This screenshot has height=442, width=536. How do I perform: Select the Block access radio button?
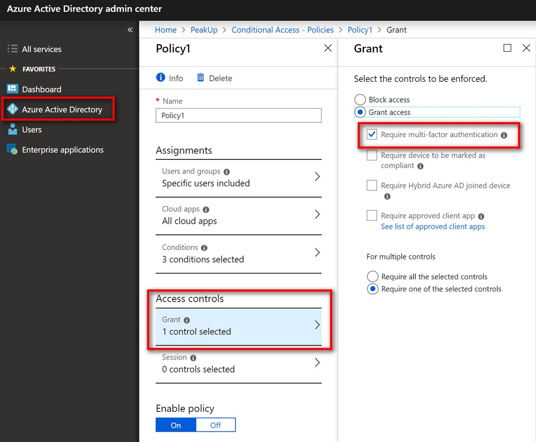point(360,100)
